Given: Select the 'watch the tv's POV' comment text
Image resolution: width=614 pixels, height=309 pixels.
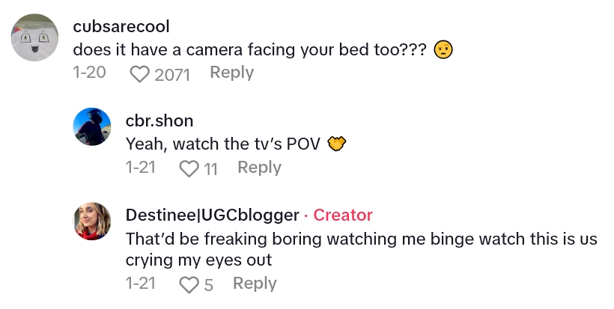Looking at the screenshot, I should click(x=226, y=143).
